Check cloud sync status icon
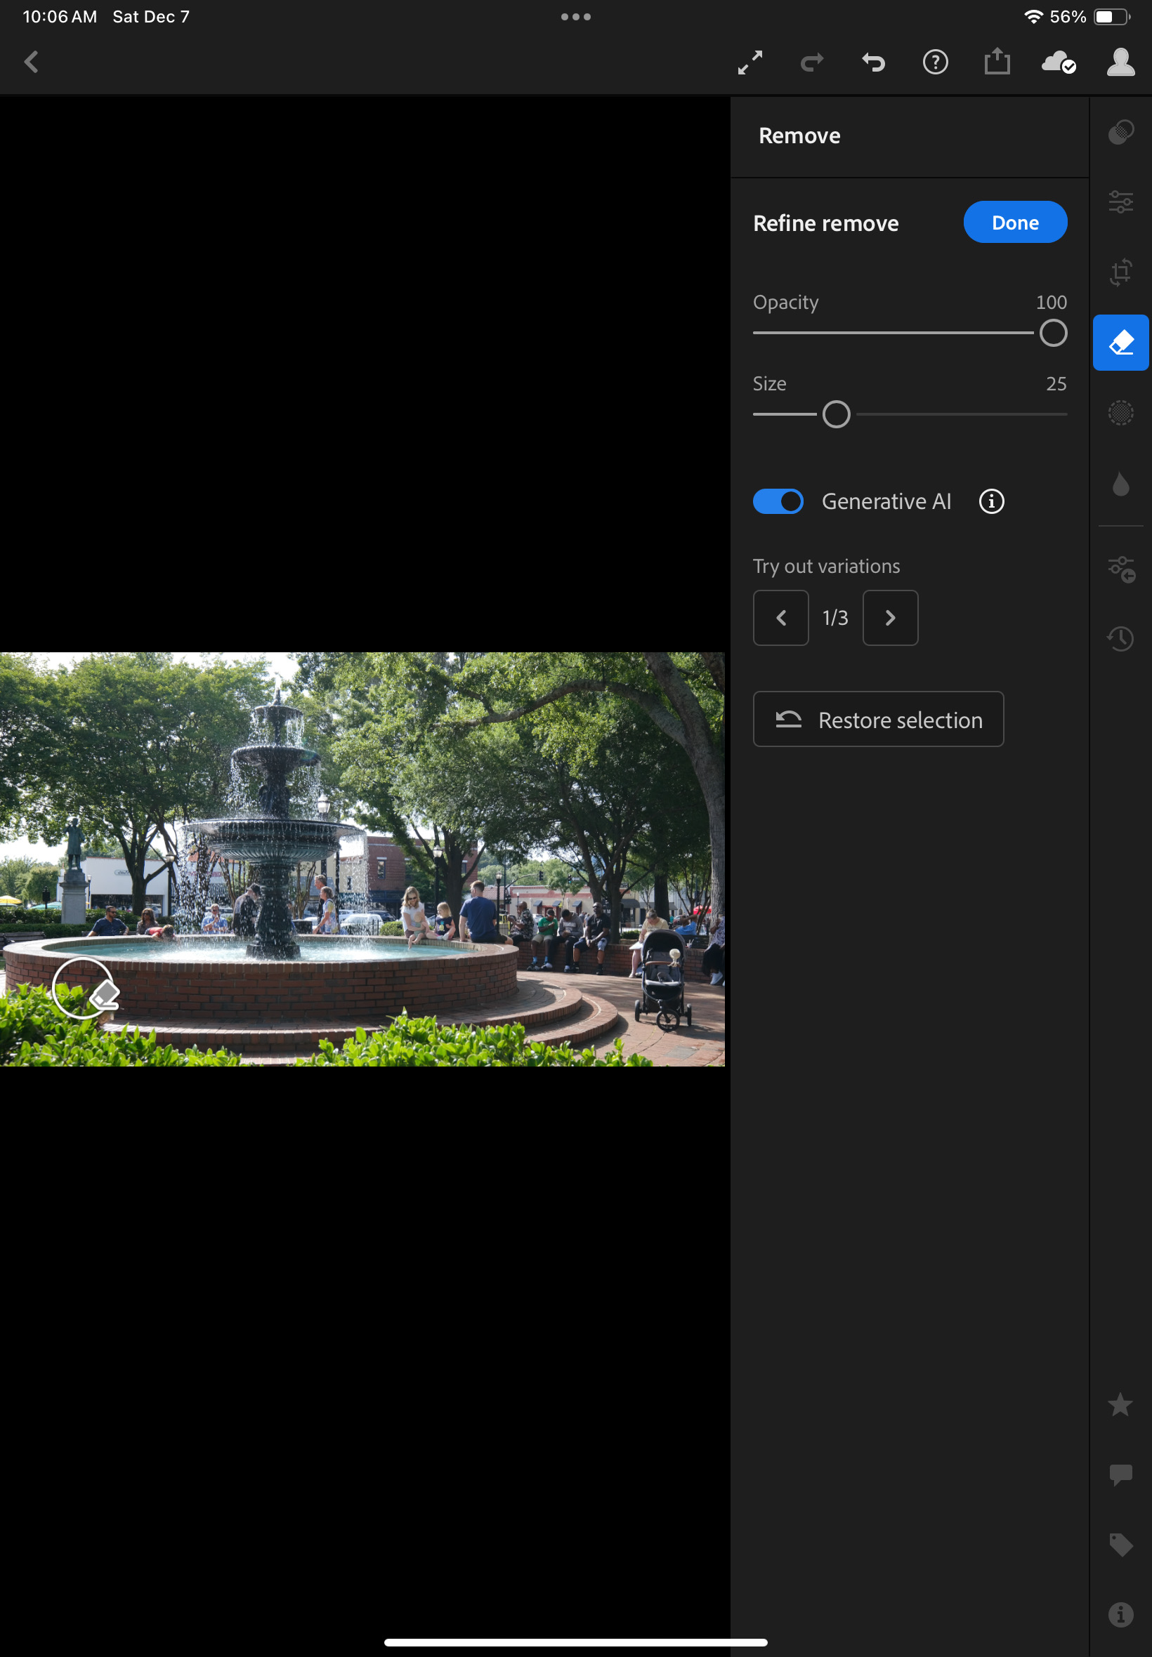 (x=1058, y=62)
